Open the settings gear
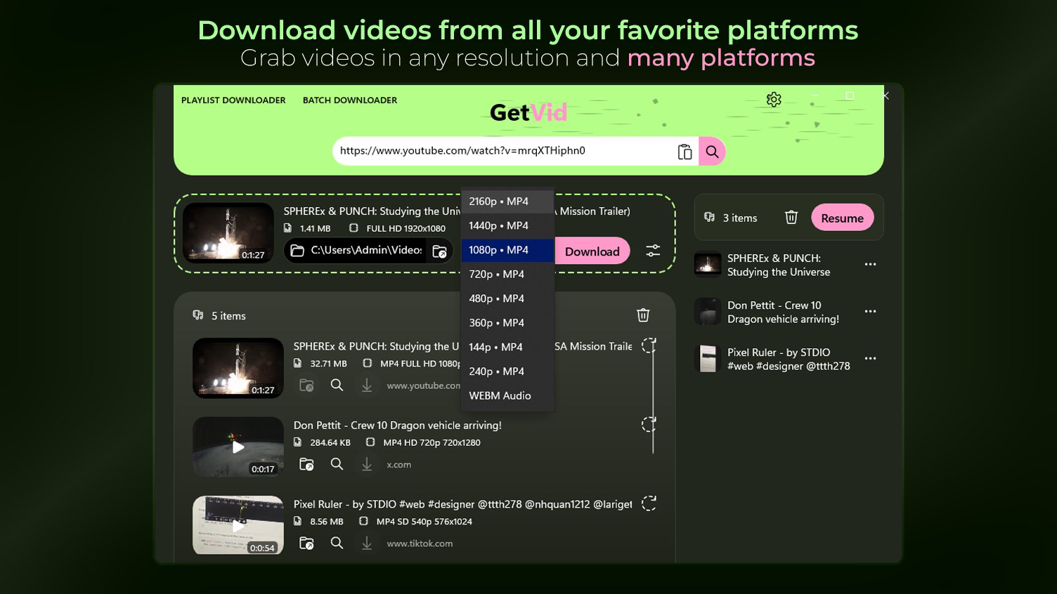This screenshot has height=594, width=1057. click(x=773, y=99)
